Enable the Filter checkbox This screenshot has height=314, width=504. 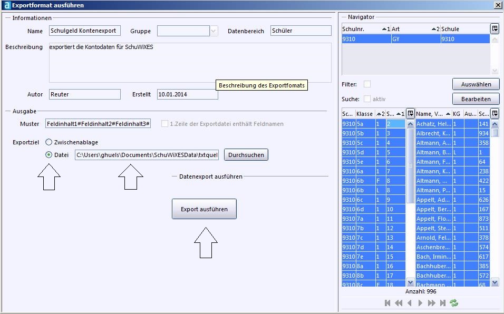point(367,84)
